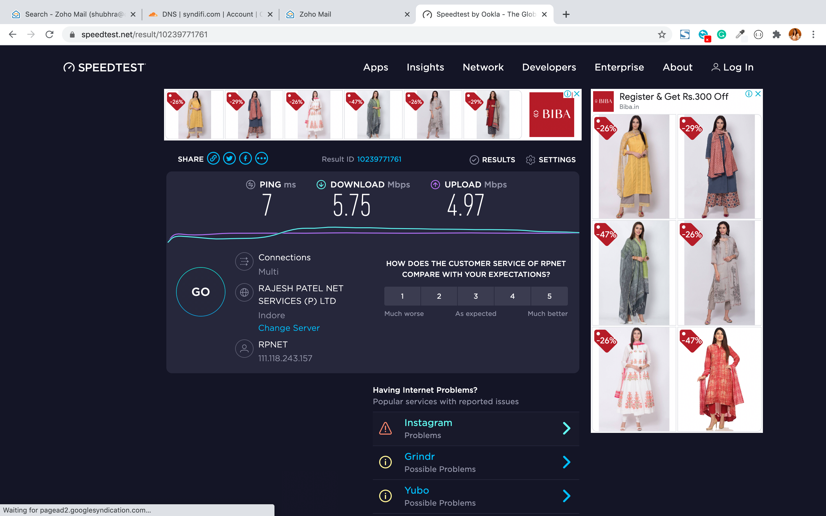Click the Speedtest logo

point(104,68)
